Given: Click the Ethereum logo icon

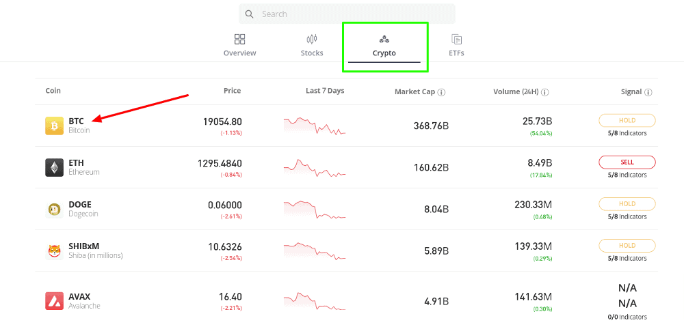Looking at the screenshot, I should tap(55, 167).
